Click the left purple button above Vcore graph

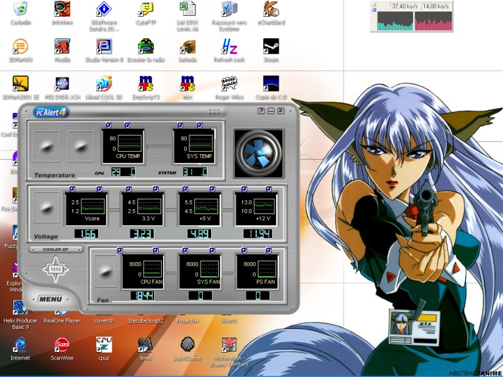pyautogui.click(x=72, y=189)
